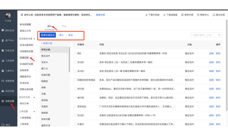Check the box for the 待付款 row

coord(75,89)
